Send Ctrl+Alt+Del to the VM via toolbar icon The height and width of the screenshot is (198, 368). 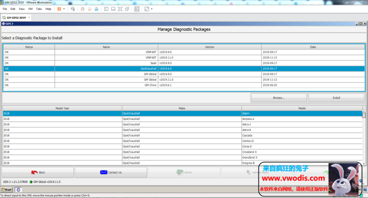click(x=73, y=9)
